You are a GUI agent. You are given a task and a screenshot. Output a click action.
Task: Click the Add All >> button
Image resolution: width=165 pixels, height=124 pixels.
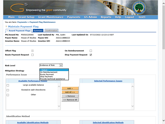(x=70, y=92)
